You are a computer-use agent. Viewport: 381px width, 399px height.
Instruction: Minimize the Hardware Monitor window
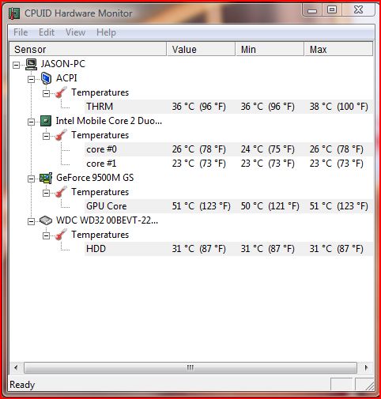tap(312, 10)
